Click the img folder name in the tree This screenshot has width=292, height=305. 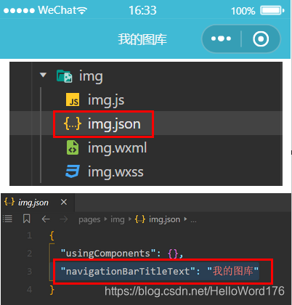(91, 76)
